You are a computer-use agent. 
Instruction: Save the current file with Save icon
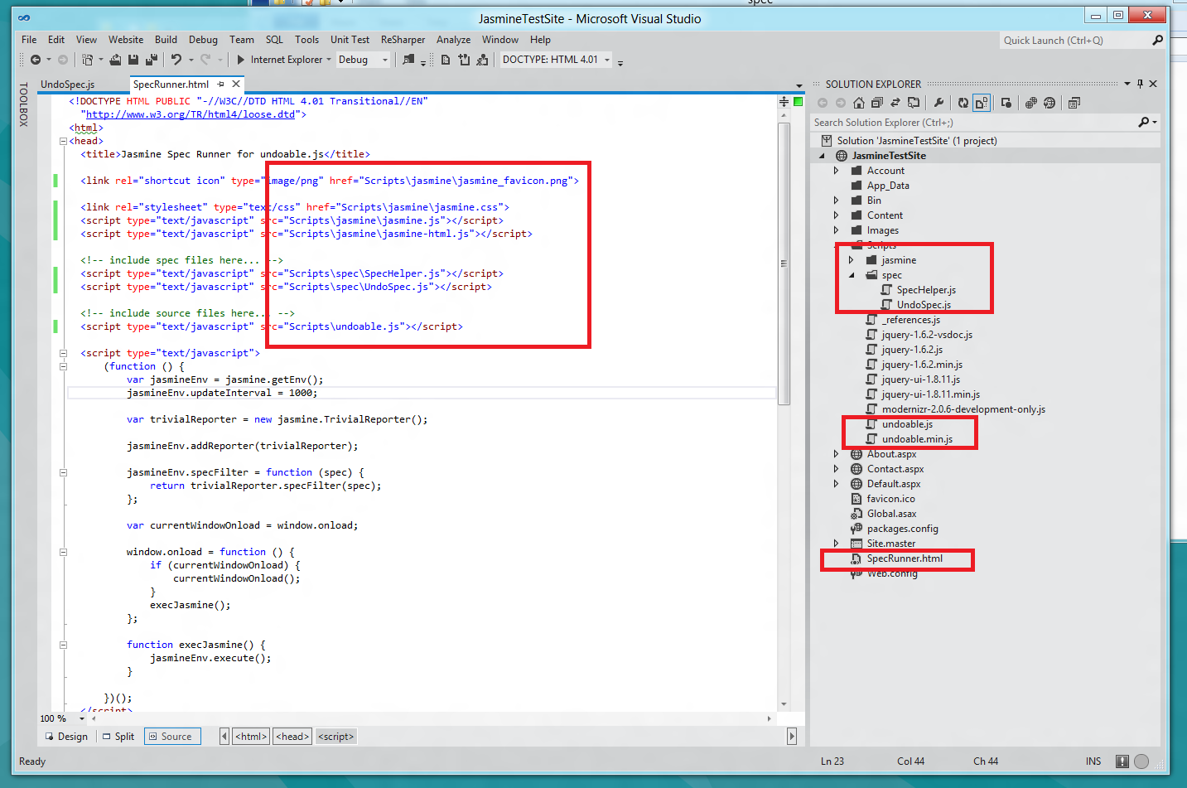click(x=133, y=60)
